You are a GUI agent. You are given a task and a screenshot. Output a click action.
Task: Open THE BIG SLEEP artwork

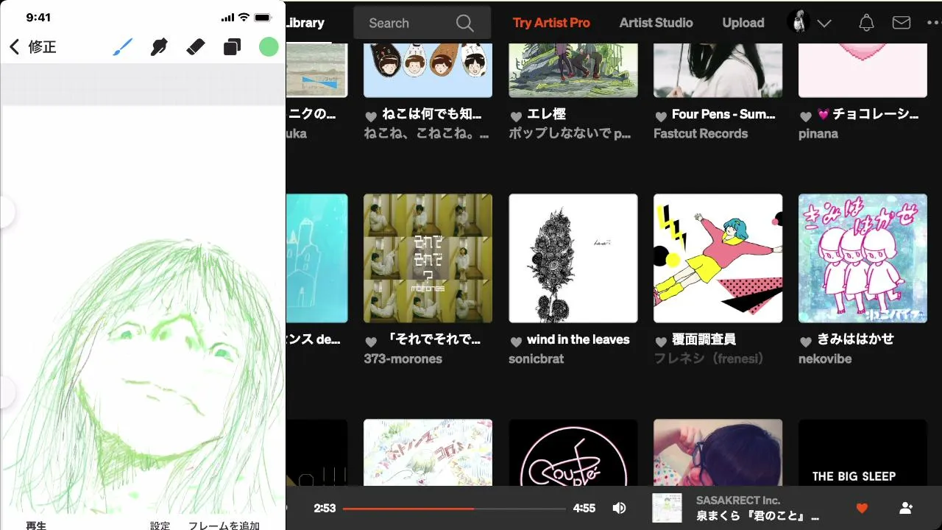pos(863,453)
